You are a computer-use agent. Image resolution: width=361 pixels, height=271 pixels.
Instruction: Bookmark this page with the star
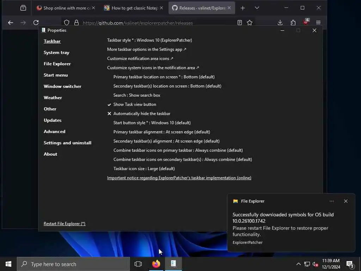point(250,23)
